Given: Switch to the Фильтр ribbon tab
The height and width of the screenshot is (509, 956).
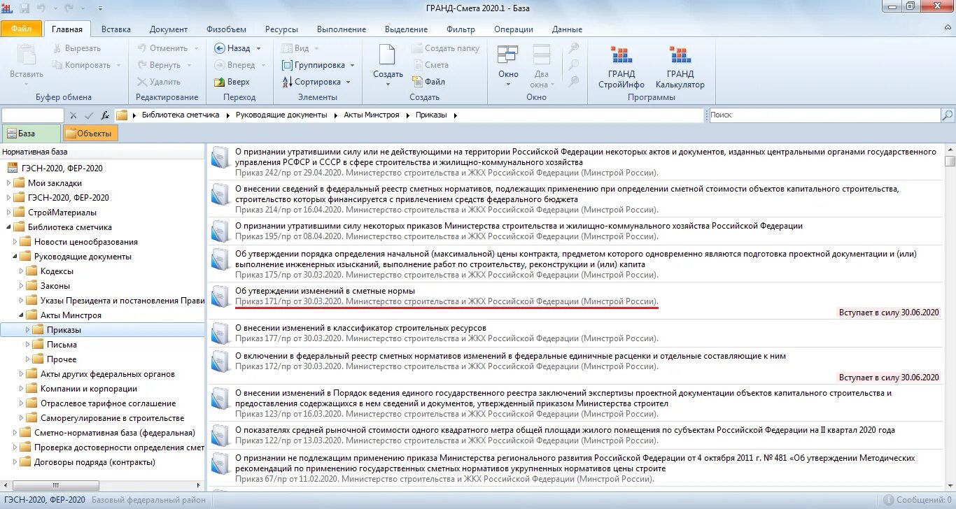Looking at the screenshot, I should [461, 29].
